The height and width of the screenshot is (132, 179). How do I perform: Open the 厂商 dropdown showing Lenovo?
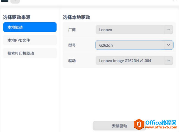134,30
